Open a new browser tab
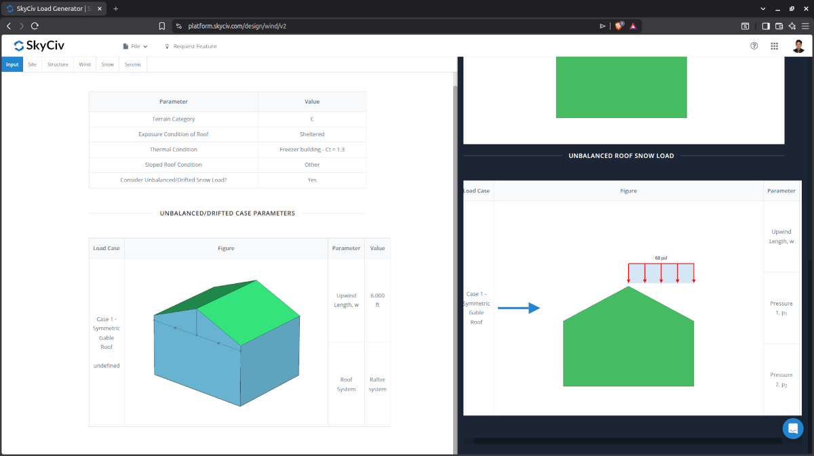The width and height of the screenshot is (814, 456). [x=115, y=8]
